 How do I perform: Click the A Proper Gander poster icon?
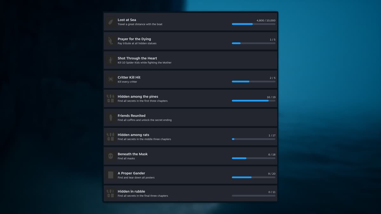(x=110, y=175)
